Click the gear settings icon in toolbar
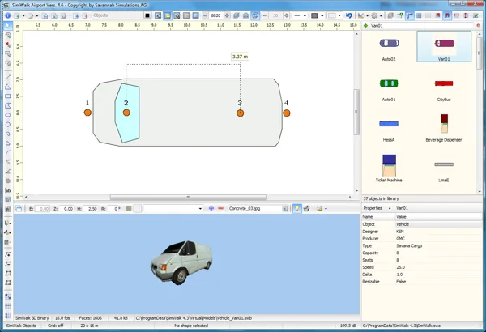 pos(374,15)
